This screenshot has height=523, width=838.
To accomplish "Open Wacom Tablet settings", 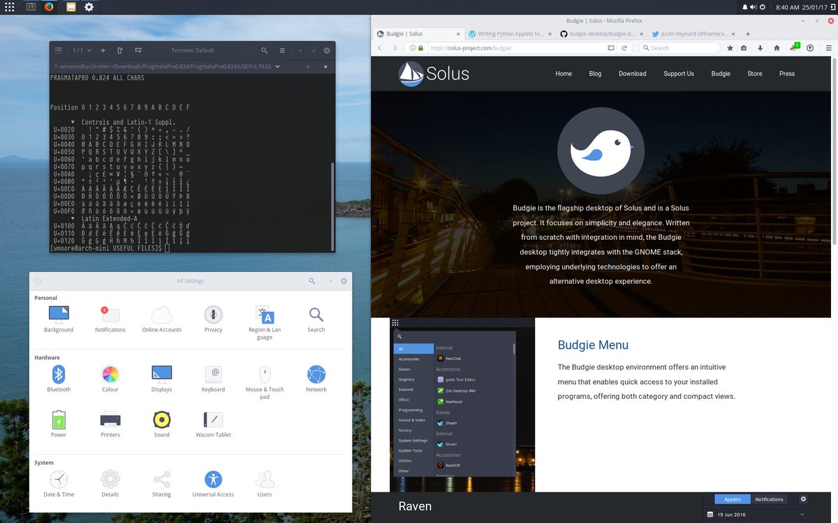I will pos(213,424).
